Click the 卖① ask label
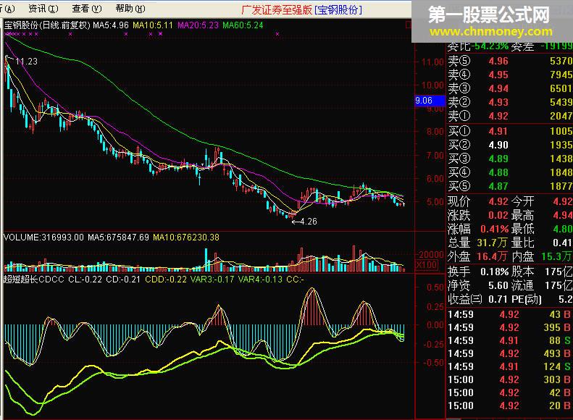 pos(459,116)
